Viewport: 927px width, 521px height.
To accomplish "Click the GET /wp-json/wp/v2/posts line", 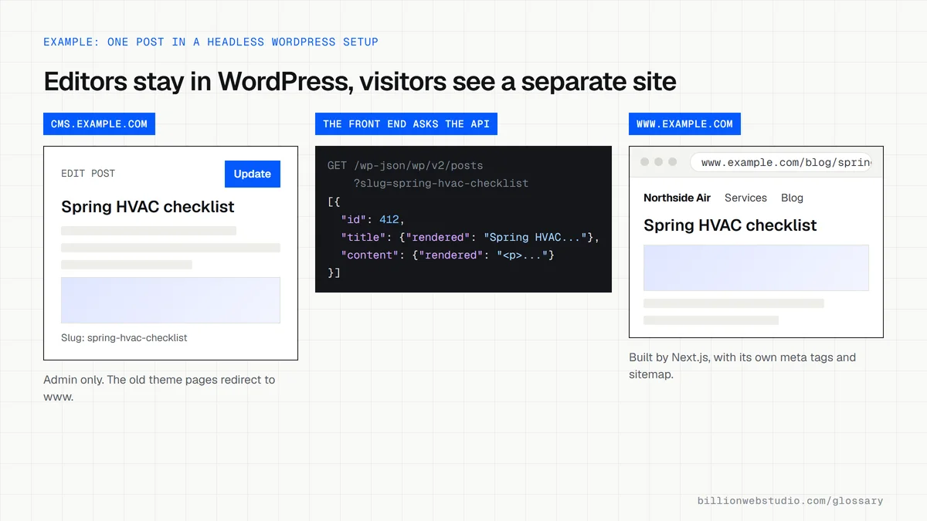I will [405, 165].
